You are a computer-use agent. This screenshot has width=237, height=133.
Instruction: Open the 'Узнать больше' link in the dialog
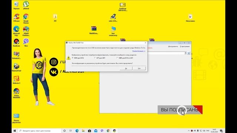(139, 51)
